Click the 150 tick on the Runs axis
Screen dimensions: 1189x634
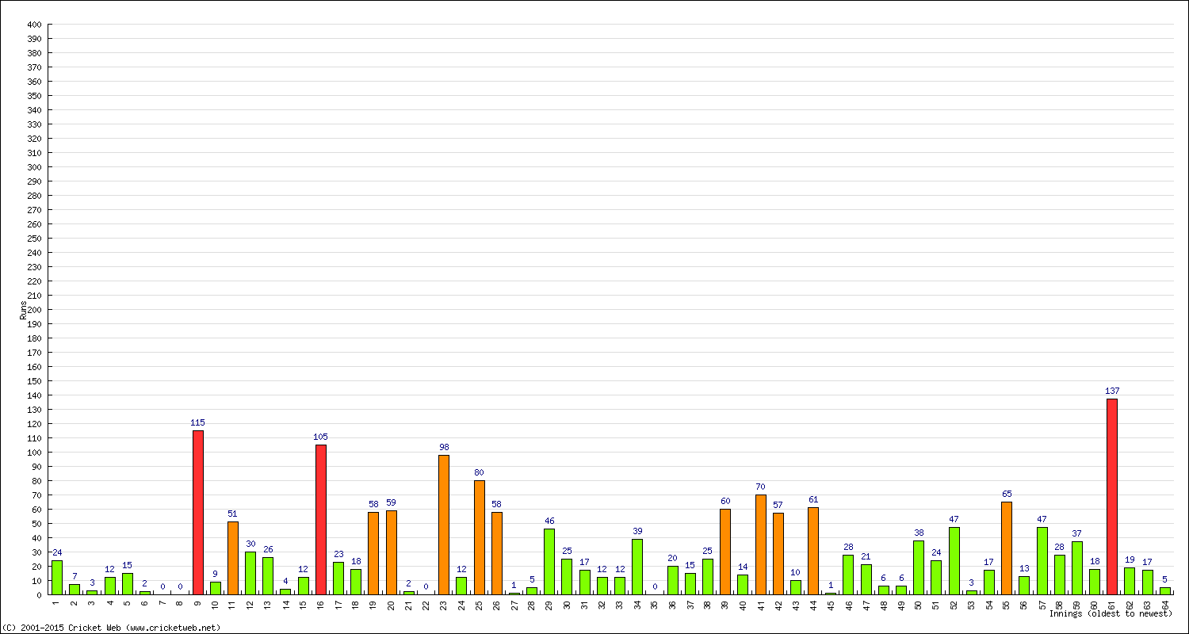click(33, 381)
